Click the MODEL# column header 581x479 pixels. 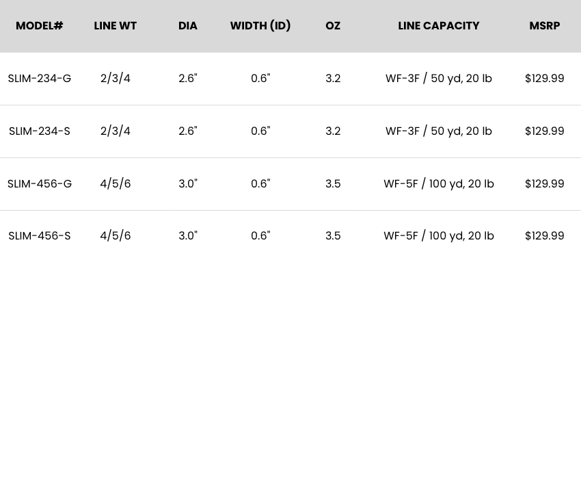(40, 26)
